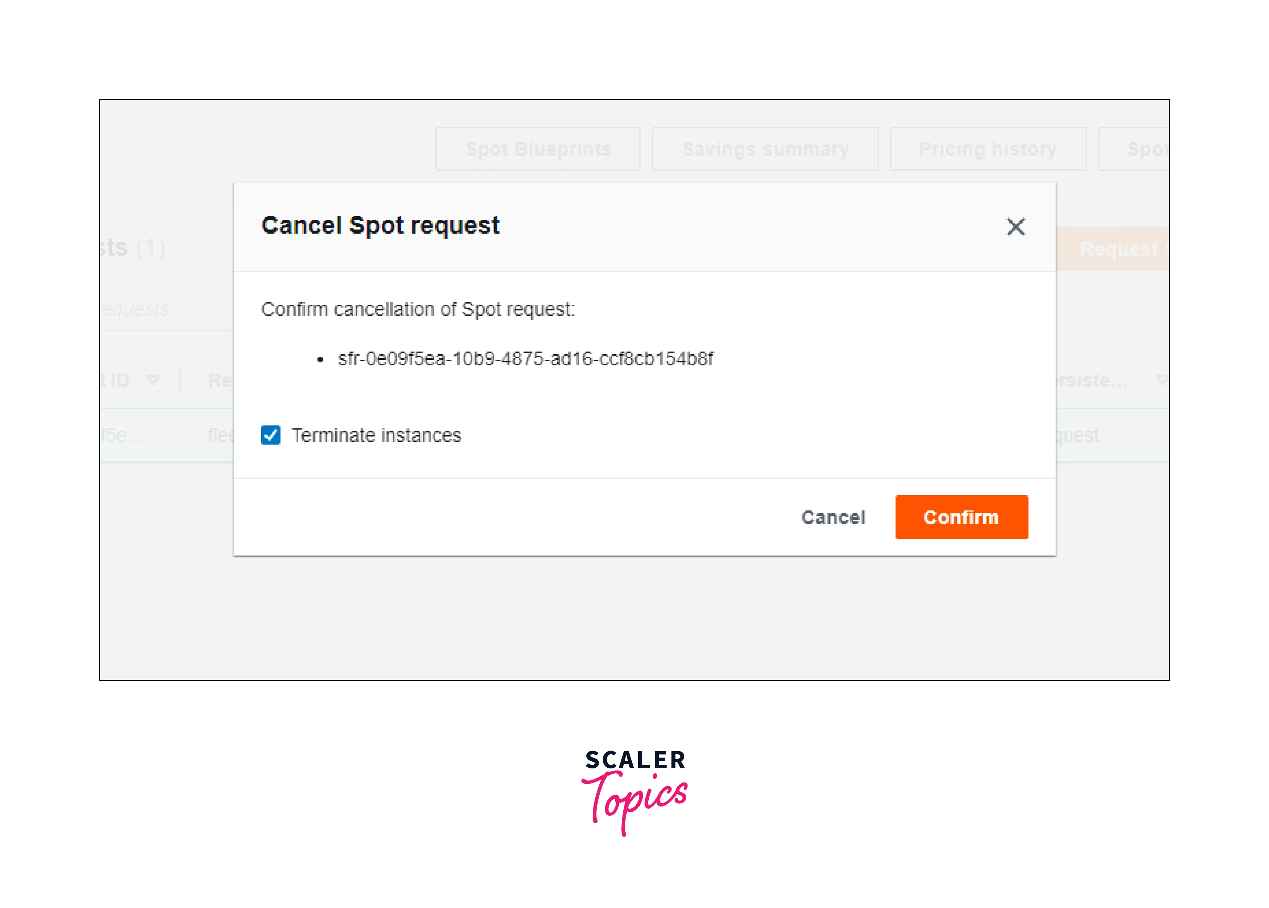Click the sort arrow beside ID column
The image size is (1269, 908).
(x=153, y=380)
